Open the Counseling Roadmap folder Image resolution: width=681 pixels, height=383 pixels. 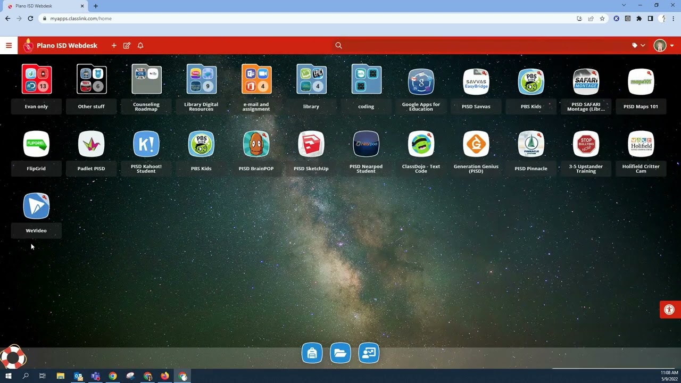(x=146, y=79)
